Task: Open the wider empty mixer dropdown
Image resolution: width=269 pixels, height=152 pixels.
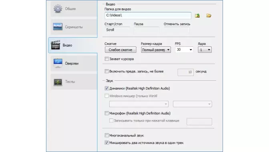Action: click(x=139, y=104)
